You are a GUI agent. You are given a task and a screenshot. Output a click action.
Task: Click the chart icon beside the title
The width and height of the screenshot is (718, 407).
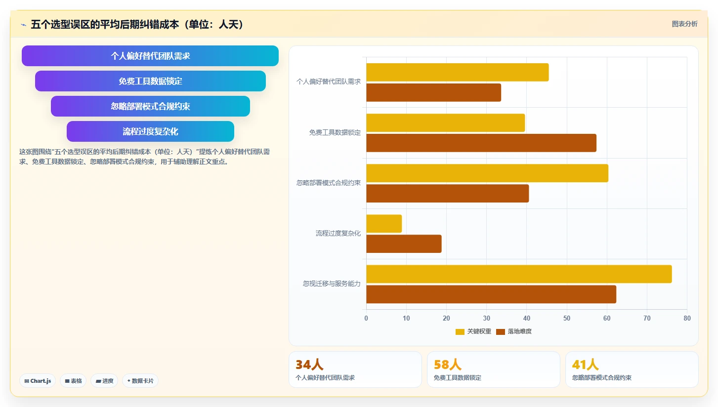[23, 25]
